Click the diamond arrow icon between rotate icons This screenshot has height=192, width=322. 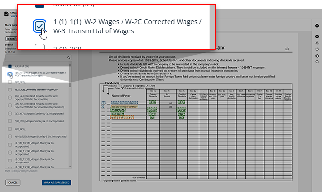317,56
